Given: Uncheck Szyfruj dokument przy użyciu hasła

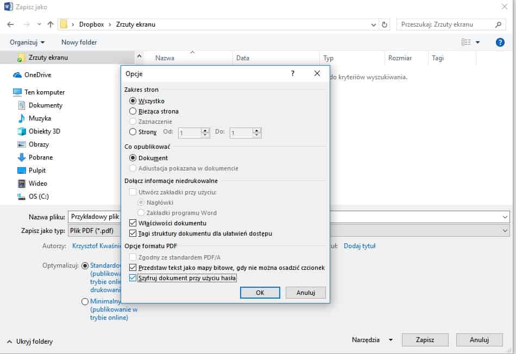Looking at the screenshot, I should (133, 278).
